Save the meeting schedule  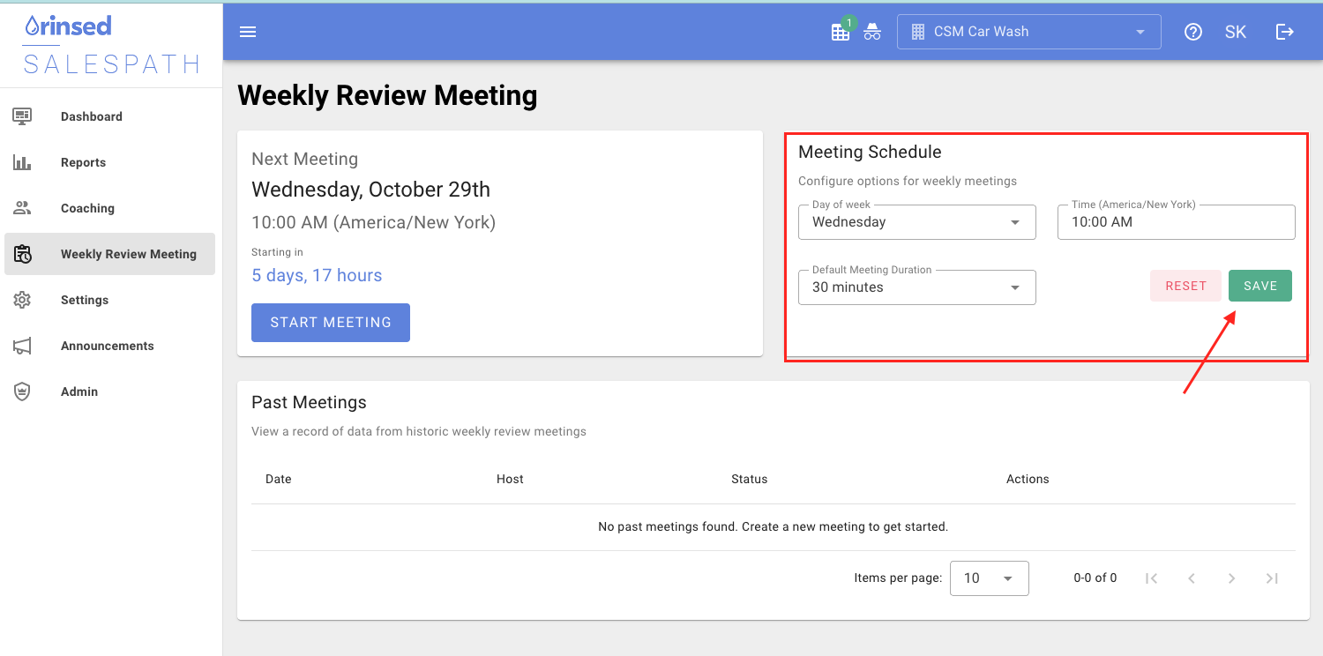(1260, 286)
